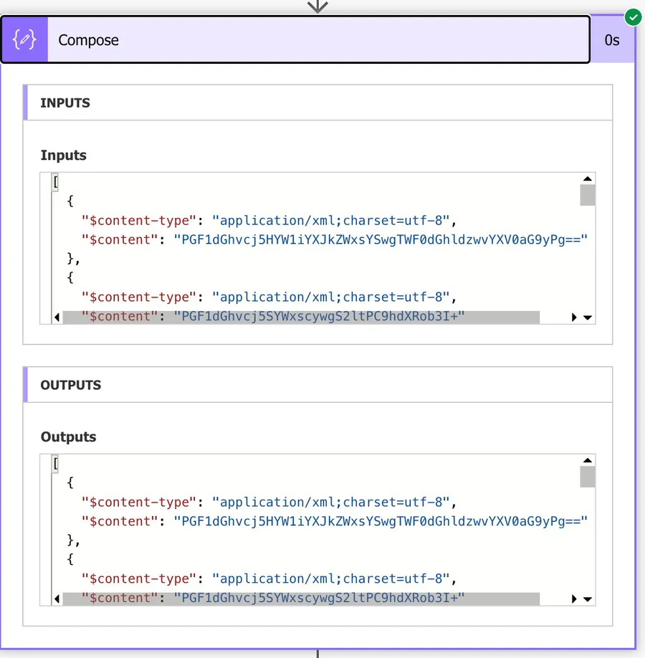Viewport: 645px width, 658px height.
Task: Toggle the highlighted $content line in Inputs
Action: point(301,316)
